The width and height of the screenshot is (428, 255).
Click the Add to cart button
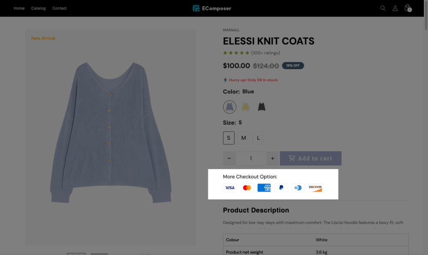click(311, 158)
